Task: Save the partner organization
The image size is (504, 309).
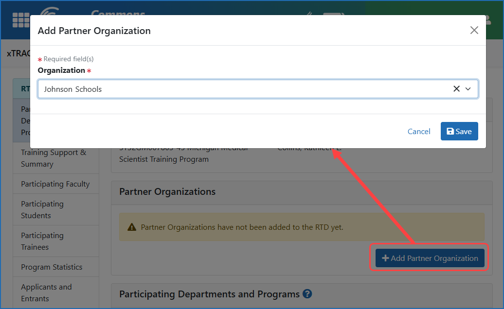Action: click(x=459, y=131)
